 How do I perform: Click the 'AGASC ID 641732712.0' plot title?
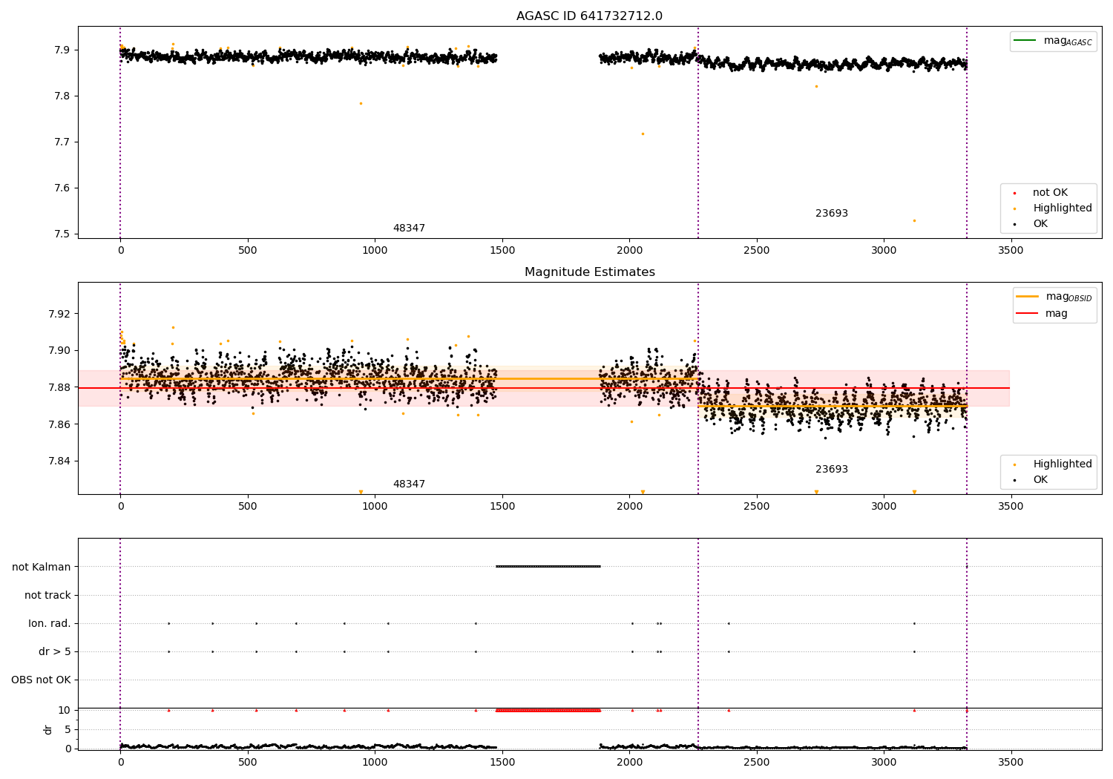[589, 16]
